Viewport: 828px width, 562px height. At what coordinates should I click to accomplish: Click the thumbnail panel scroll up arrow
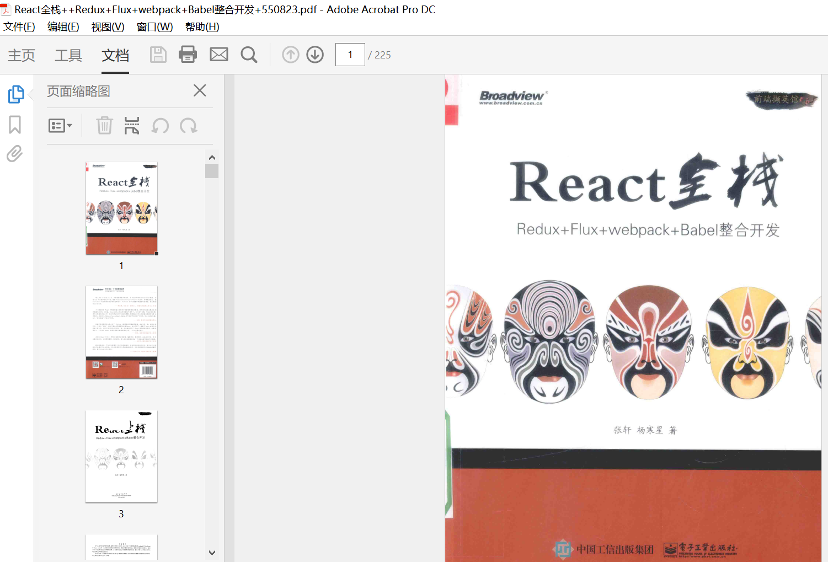(x=212, y=158)
